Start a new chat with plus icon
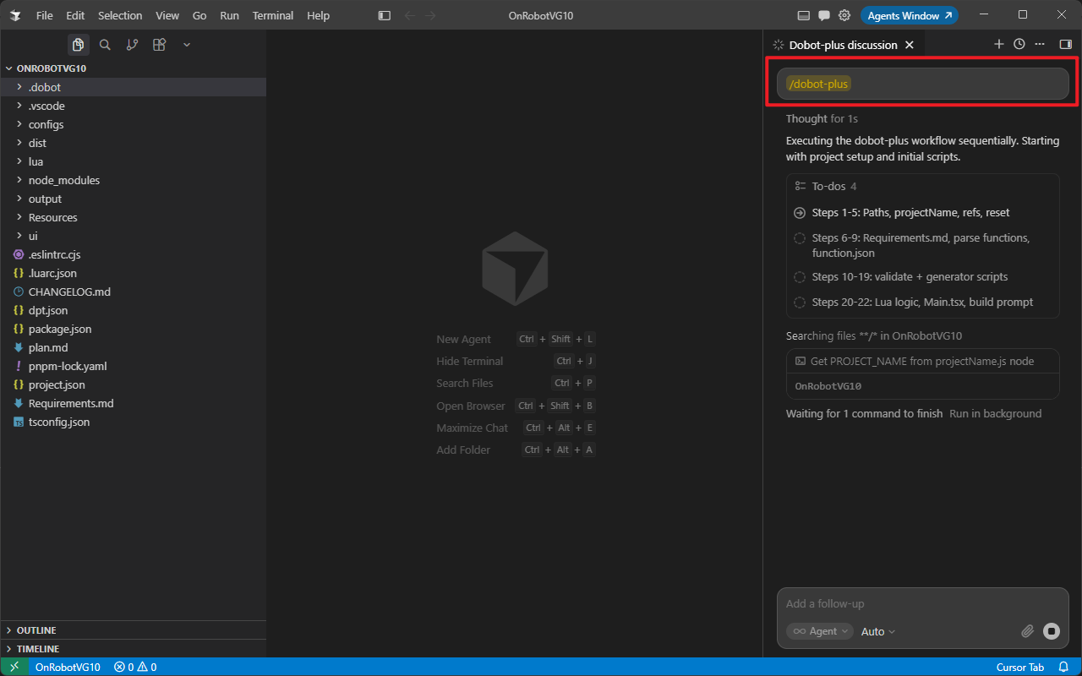Image resolution: width=1082 pixels, height=676 pixels. click(x=998, y=44)
